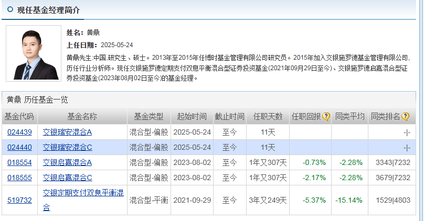The image size is (424, 221).
Task: Click the manager name 黄鼎 beside 姓名
Action: [x=93, y=32]
